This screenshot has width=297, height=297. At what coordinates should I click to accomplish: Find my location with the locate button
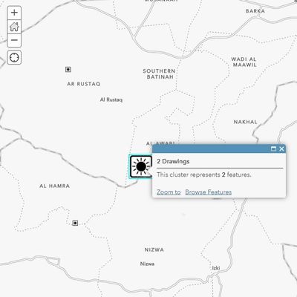coord(14,57)
